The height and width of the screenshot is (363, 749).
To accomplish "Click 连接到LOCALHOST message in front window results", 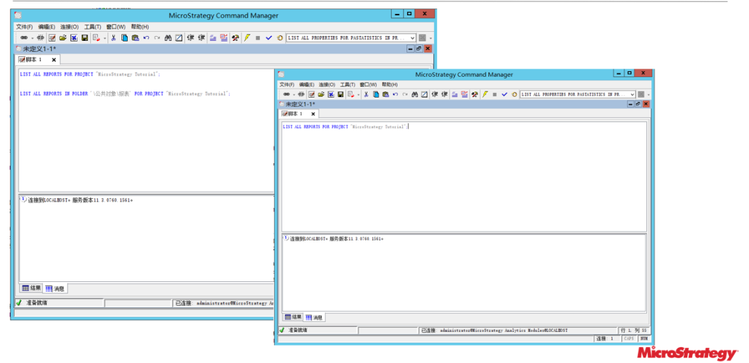I will point(337,238).
